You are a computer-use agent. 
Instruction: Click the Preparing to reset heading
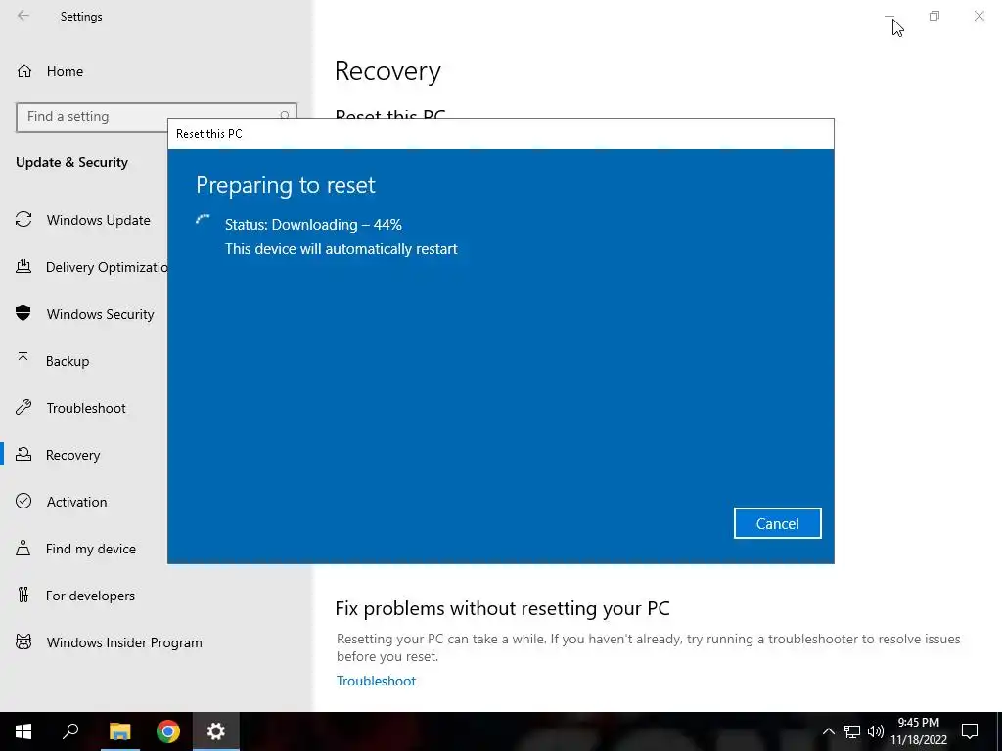286,185
